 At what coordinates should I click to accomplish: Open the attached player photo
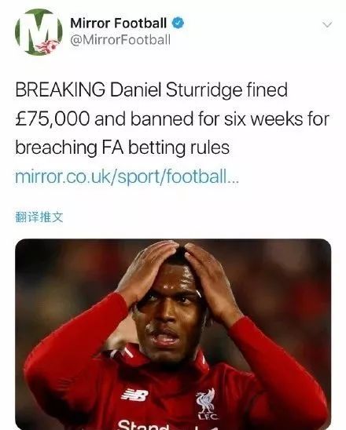pyautogui.click(x=173, y=334)
